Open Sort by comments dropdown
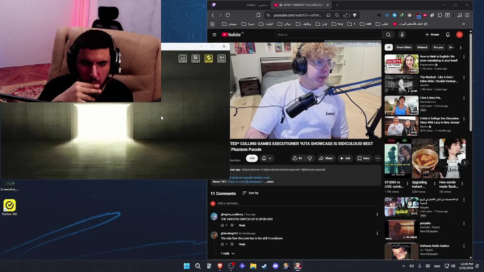The height and width of the screenshot is (272, 484). click(250, 193)
